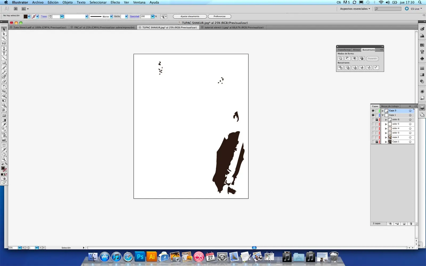
Task: Expand the color 4 sublayer
Action: (386, 128)
